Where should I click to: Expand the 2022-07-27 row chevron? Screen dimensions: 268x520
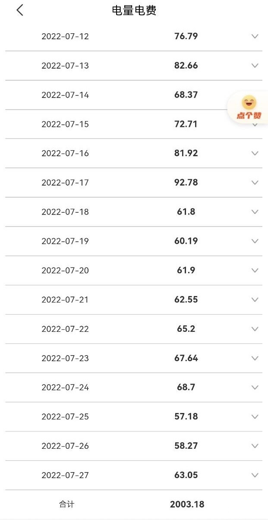pyautogui.click(x=255, y=475)
